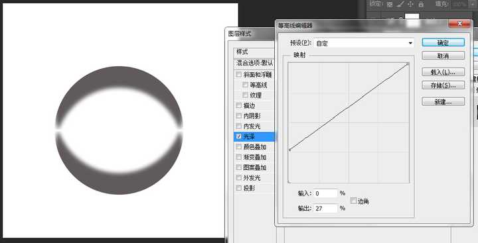
Task: Enable the 外发光 checkbox
Action: tap(238, 178)
